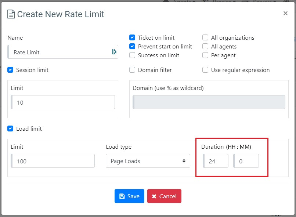Viewport: 296px width, 217px height.
Task: Click the session Limit field showing 10
Action: pyautogui.click(x=63, y=102)
